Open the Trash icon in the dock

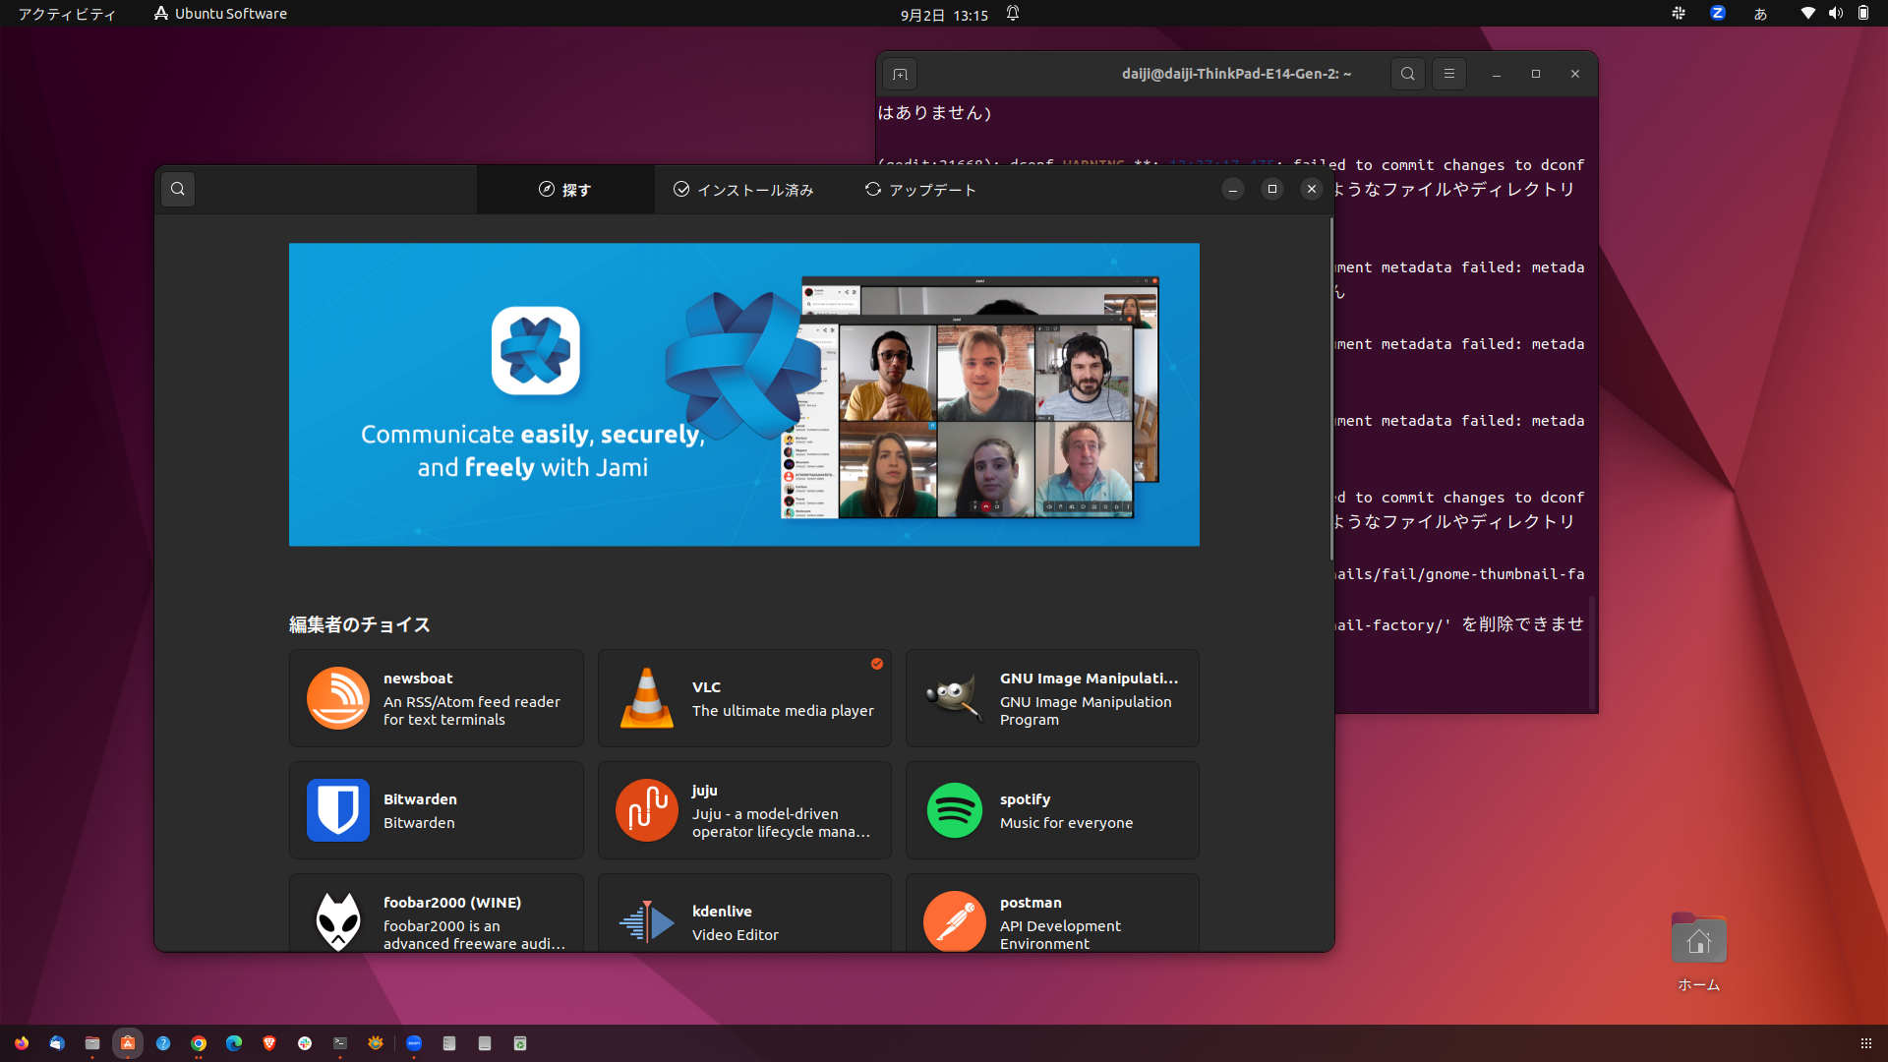(520, 1043)
